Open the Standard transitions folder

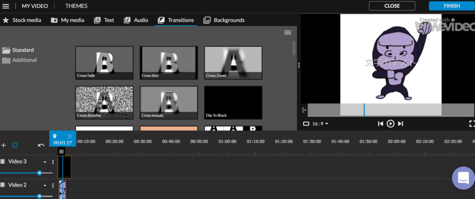click(x=18, y=50)
